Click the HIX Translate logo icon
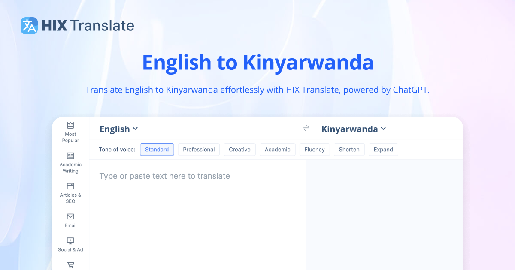This screenshot has height=270, width=515. click(29, 26)
